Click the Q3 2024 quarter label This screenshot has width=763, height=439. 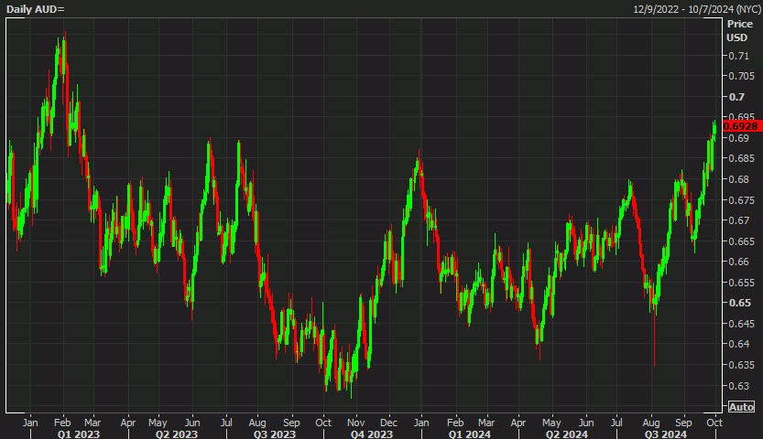point(665,434)
